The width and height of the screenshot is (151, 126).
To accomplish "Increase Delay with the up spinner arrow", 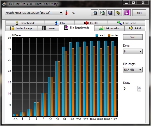I will coord(139,87).
